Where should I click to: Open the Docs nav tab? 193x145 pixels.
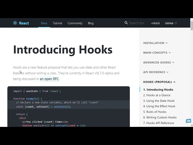(x=44, y=23)
